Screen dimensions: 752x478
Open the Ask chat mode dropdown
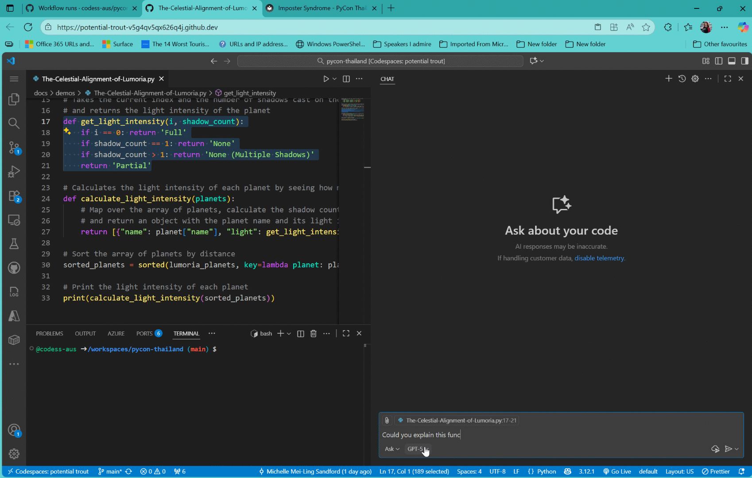392,449
